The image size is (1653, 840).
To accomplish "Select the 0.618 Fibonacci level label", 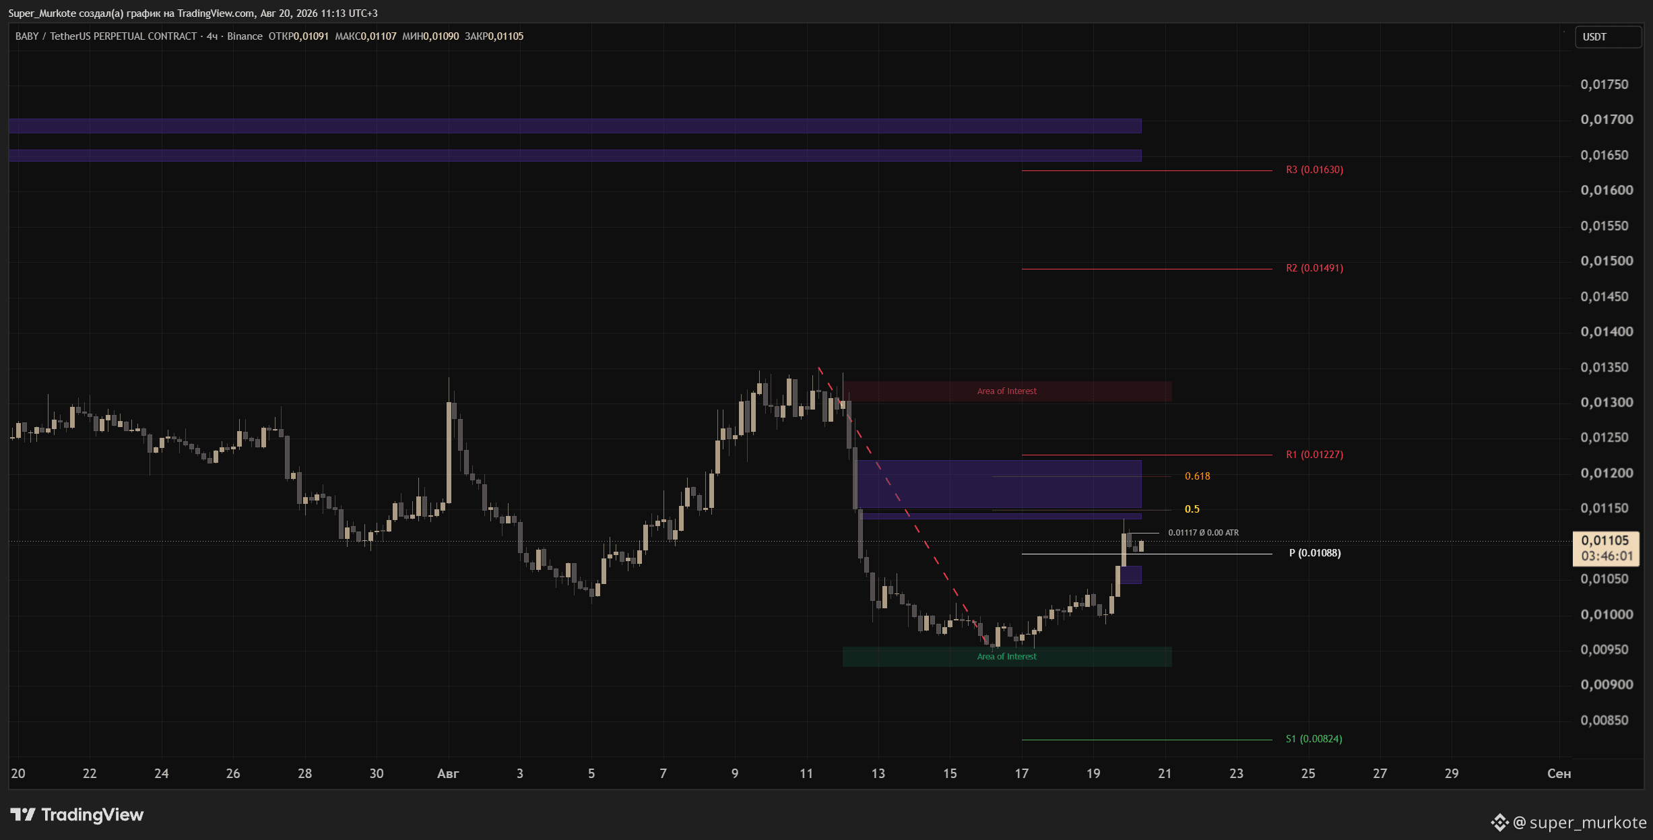I will 1197,476.
